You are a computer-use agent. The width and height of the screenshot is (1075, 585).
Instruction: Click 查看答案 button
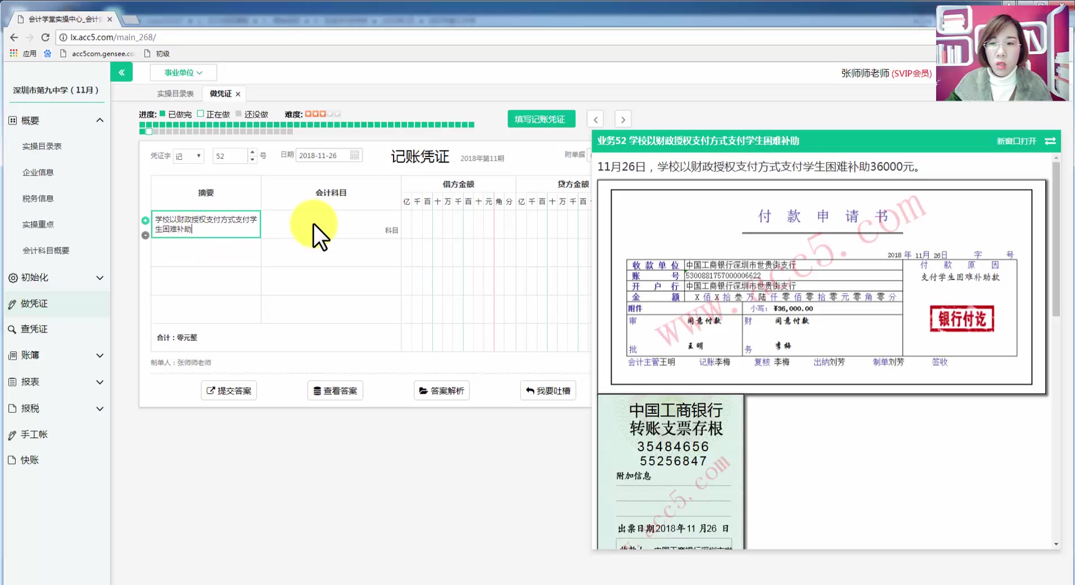point(335,390)
